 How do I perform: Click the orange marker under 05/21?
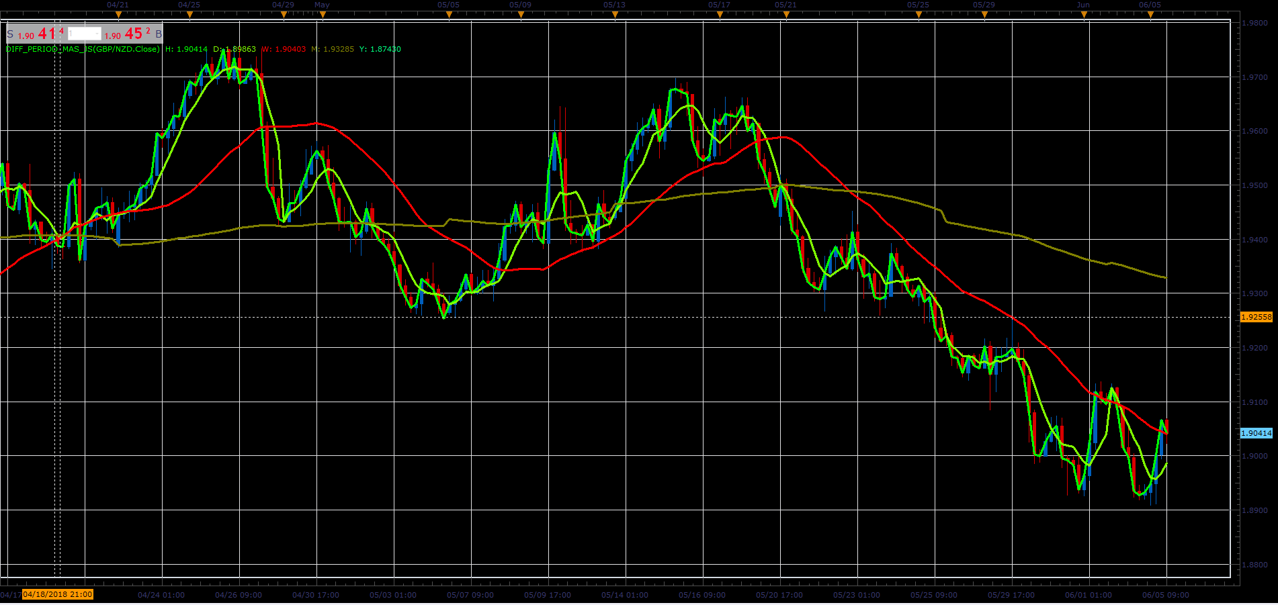[x=786, y=15]
